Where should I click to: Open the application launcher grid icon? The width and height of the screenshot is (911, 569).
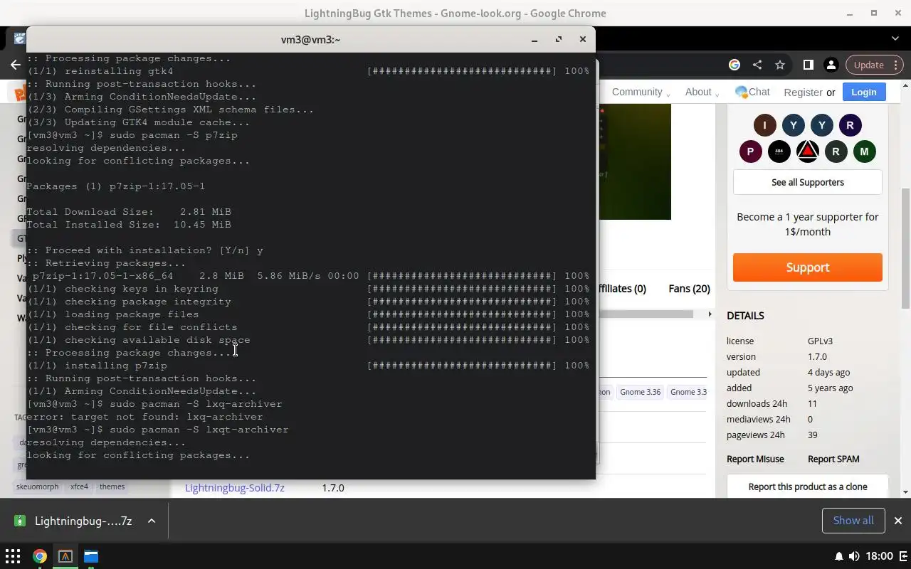tap(13, 556)
